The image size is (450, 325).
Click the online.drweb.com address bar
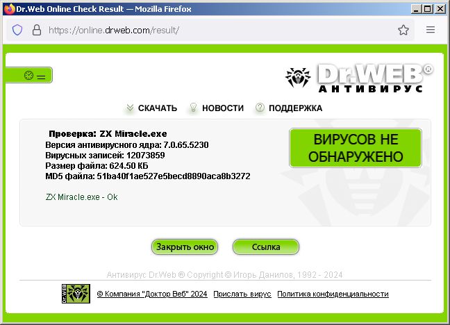[208, 31]
